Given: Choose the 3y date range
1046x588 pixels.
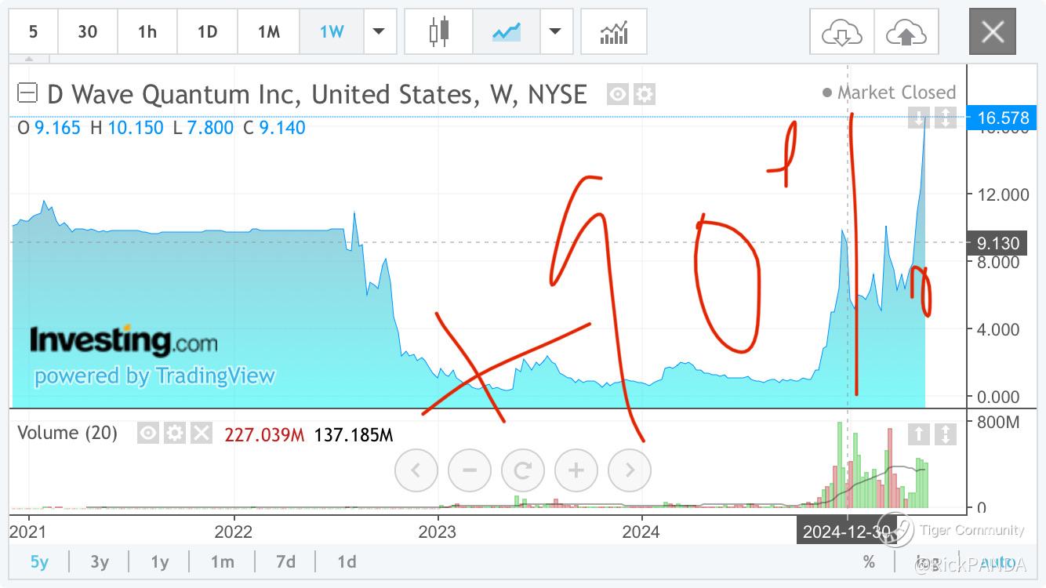Looking at the screenshot, I should point(100,561).
